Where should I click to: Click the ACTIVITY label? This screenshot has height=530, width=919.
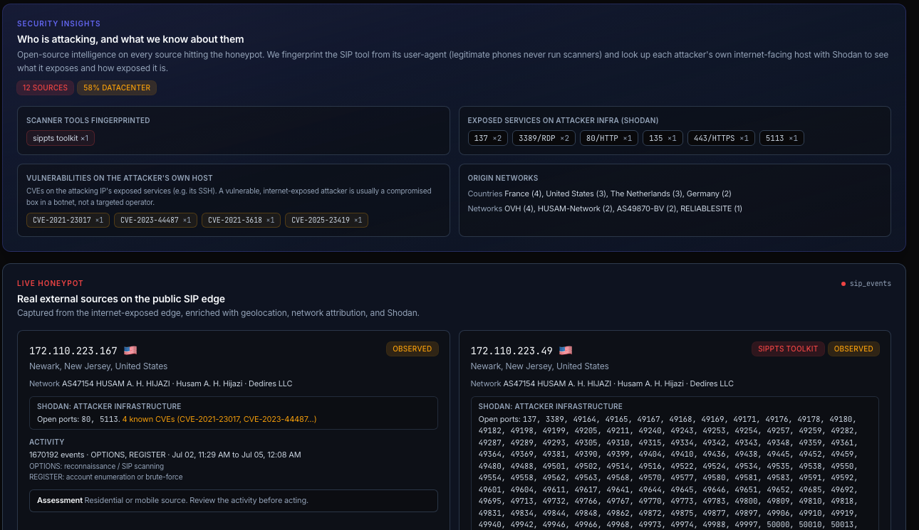click(x=47, y=442)
